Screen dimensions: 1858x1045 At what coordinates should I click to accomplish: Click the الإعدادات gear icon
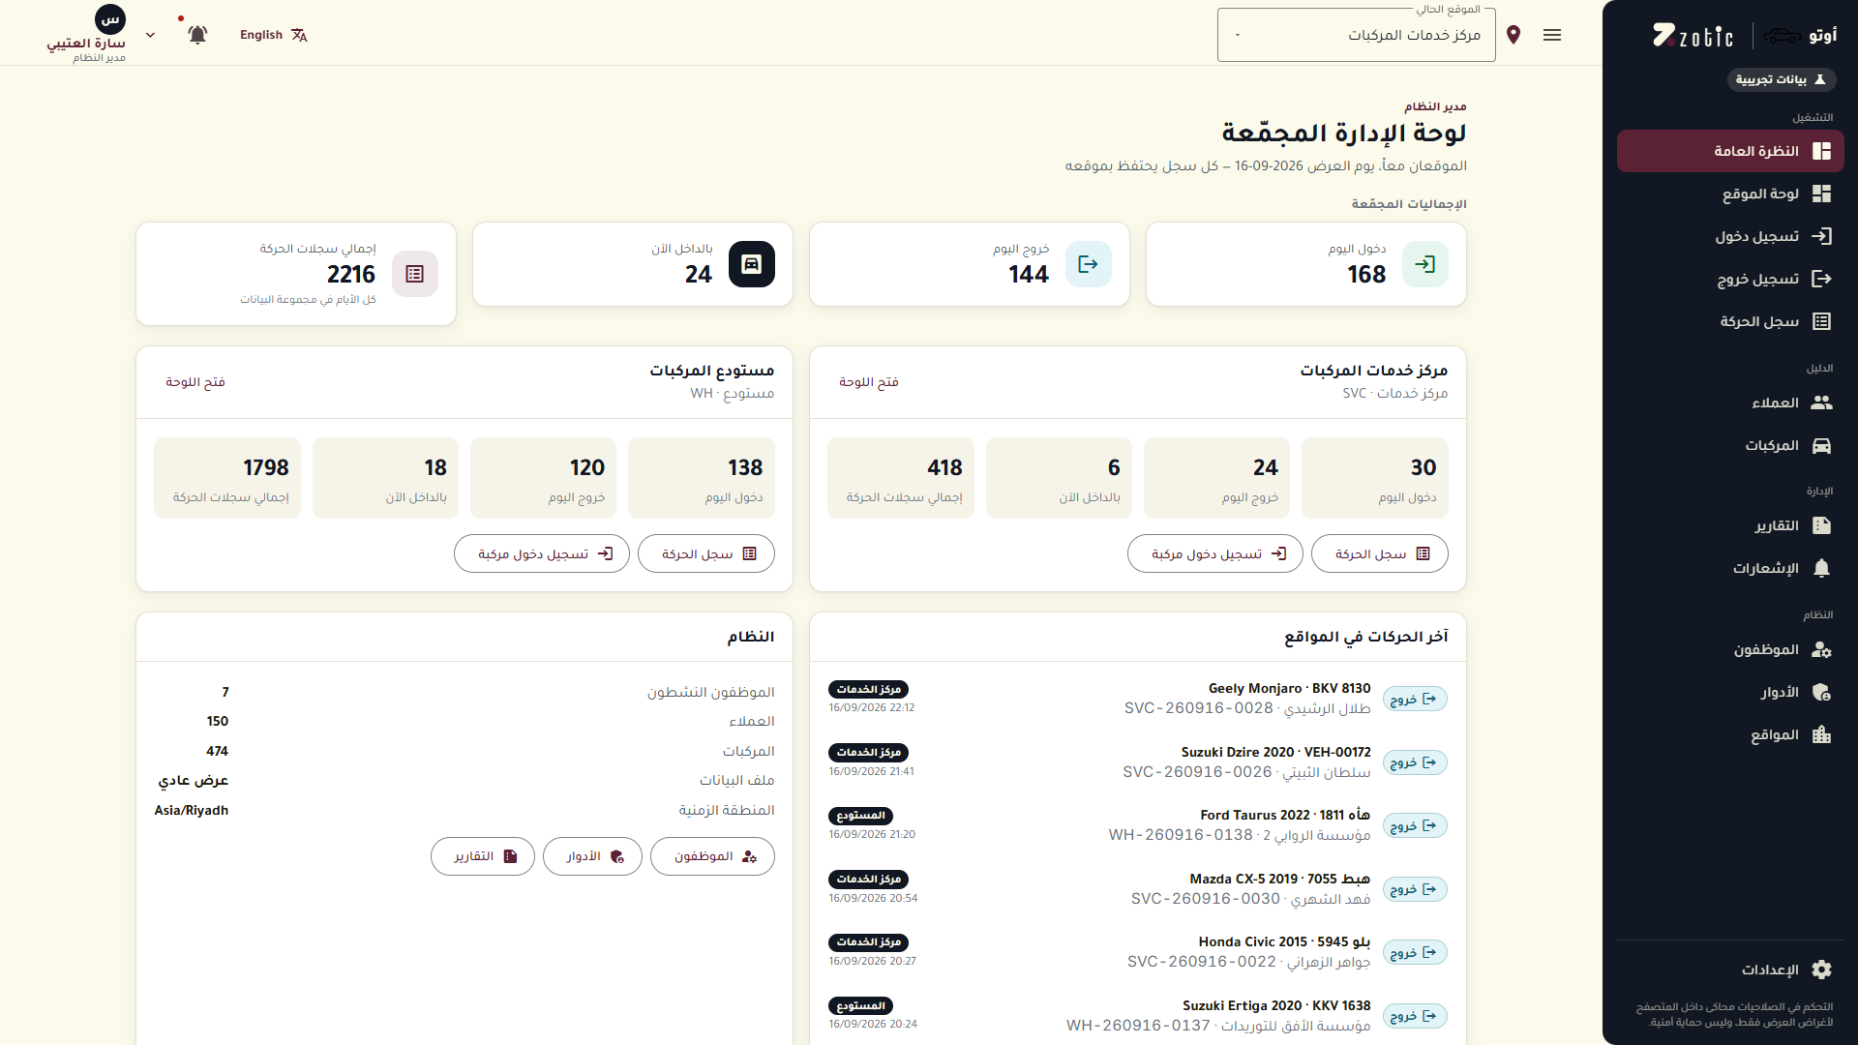tap(1821, 970)
